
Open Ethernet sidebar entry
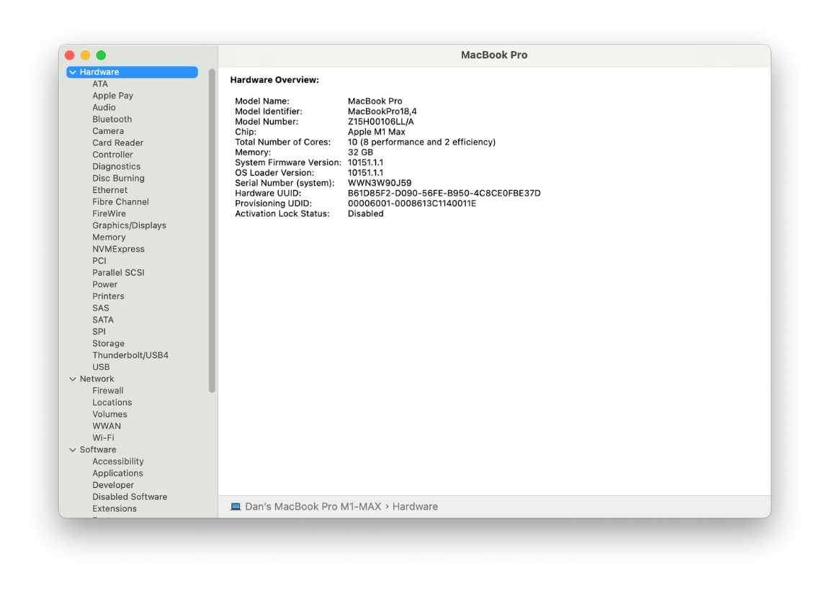[110, 190]
